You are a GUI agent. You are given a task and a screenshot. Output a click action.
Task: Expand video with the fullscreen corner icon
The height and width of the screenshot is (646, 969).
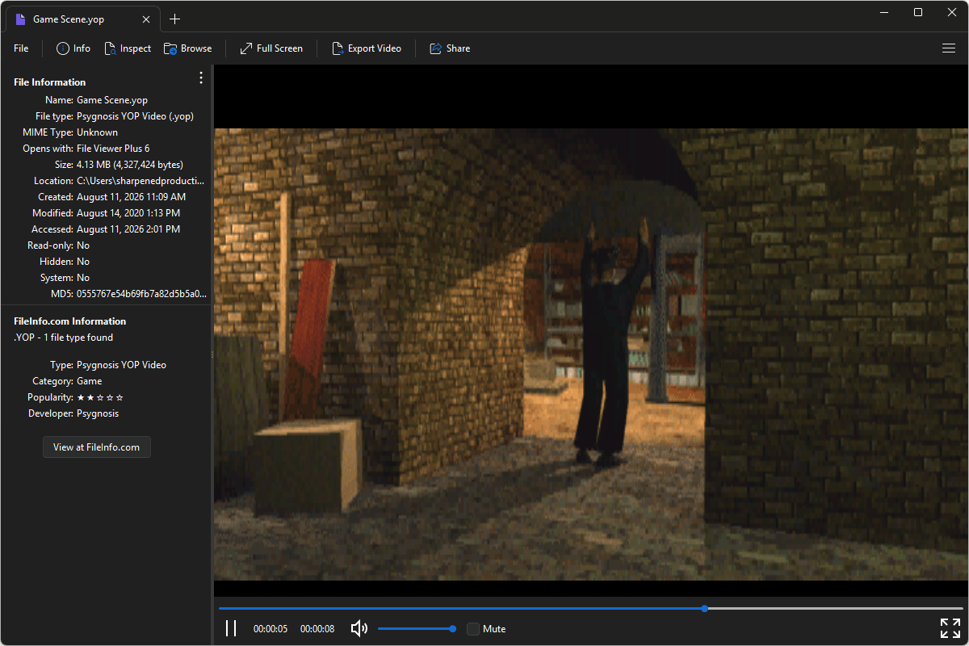[x=950, y=628]
